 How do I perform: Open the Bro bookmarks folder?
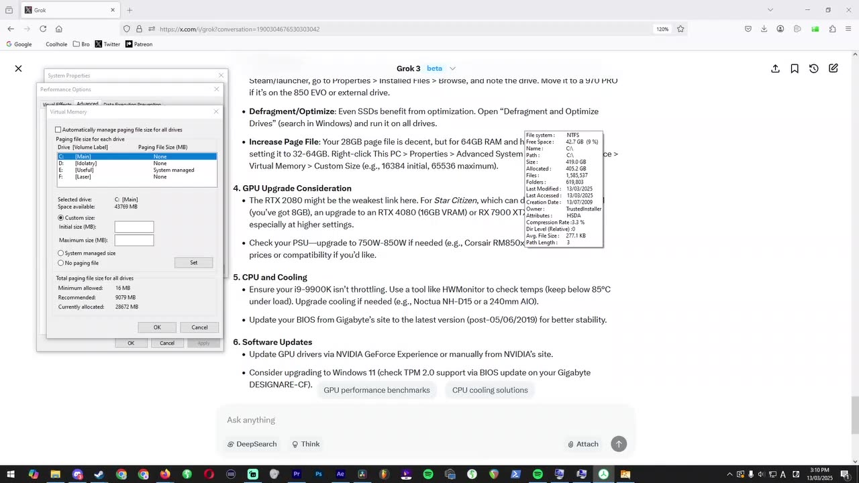81,44
